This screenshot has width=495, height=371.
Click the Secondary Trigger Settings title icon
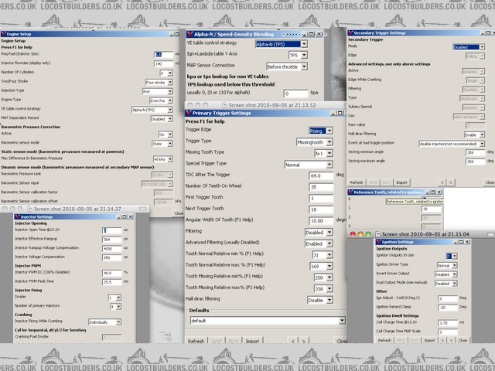350,34
